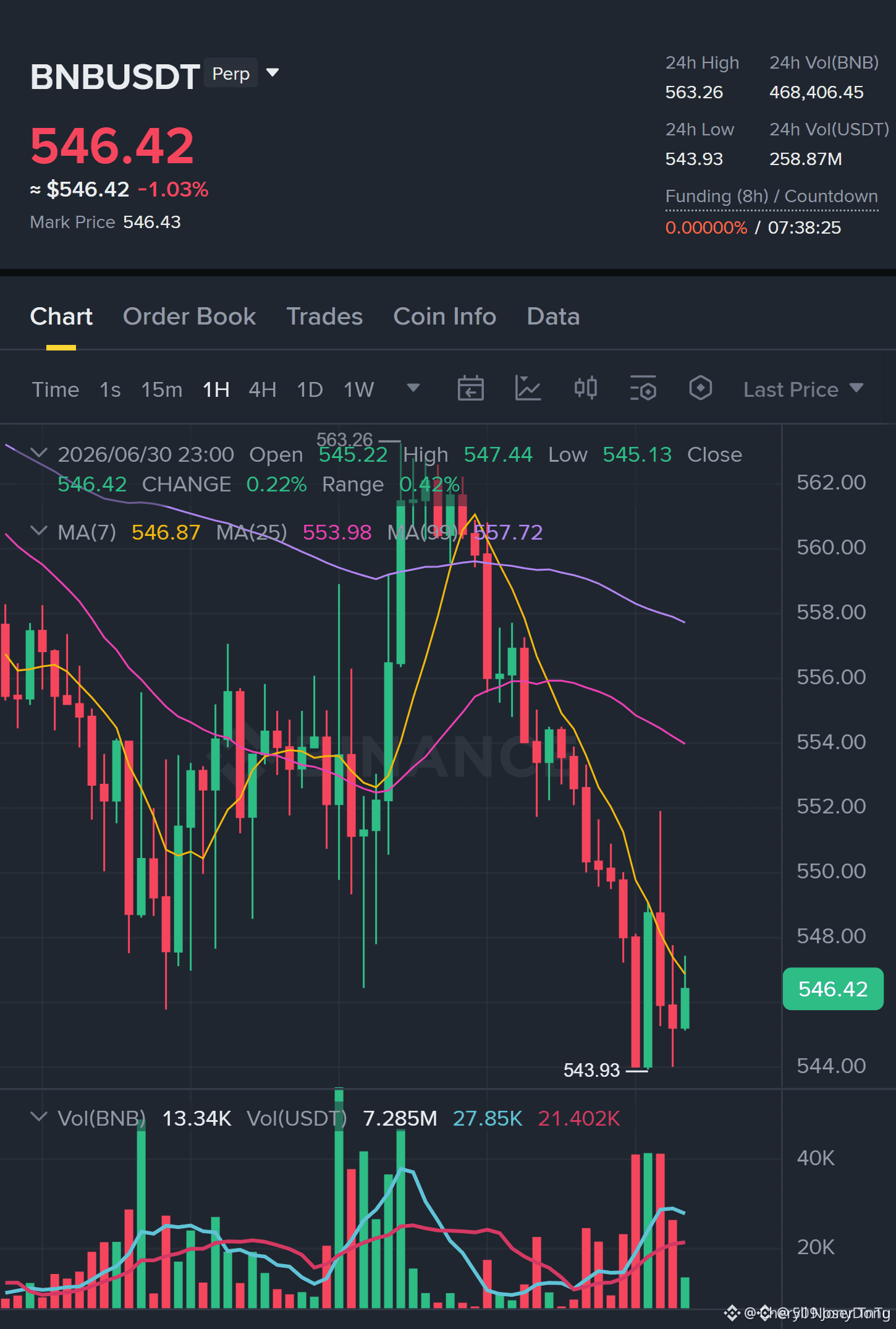Tap the MA(7) 546.87 legend value
The width and height of the screenshot is (896, 1329).
[166, 532]
